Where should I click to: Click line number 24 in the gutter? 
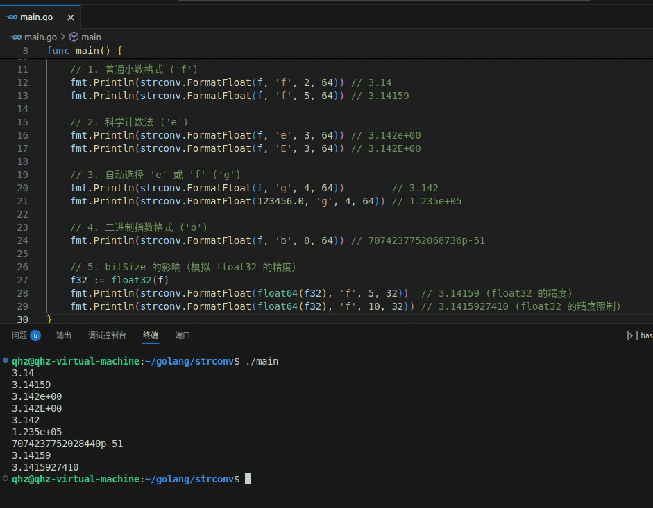[x=22, y=241]
